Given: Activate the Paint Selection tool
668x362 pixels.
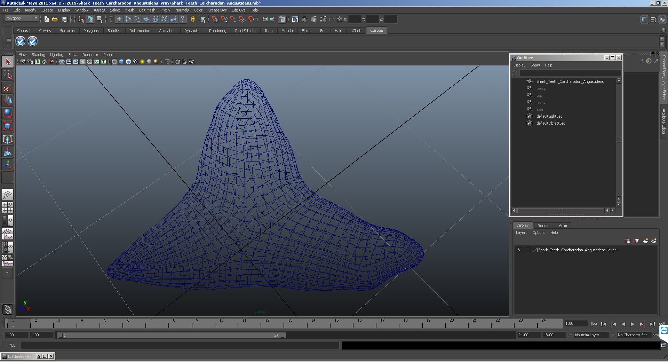Looking at the screenshot, I should (x=8, y=88).
